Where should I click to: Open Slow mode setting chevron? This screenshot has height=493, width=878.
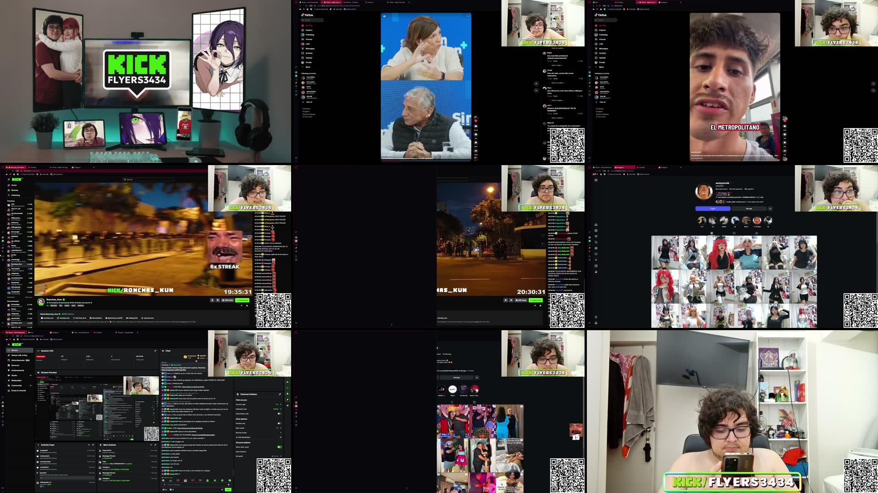coord(281,428)
